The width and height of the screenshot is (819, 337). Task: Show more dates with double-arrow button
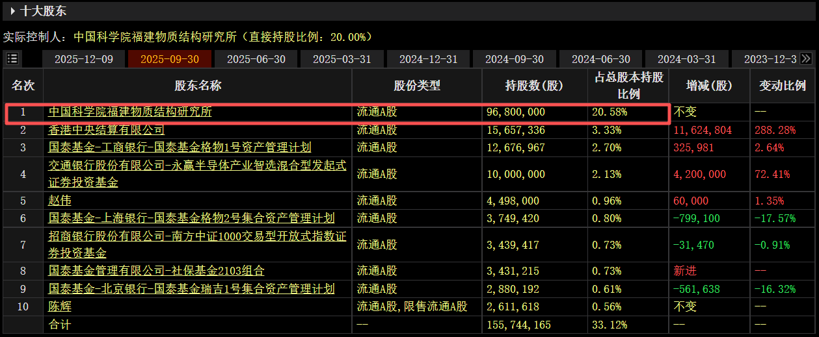[x=806, y=58]
